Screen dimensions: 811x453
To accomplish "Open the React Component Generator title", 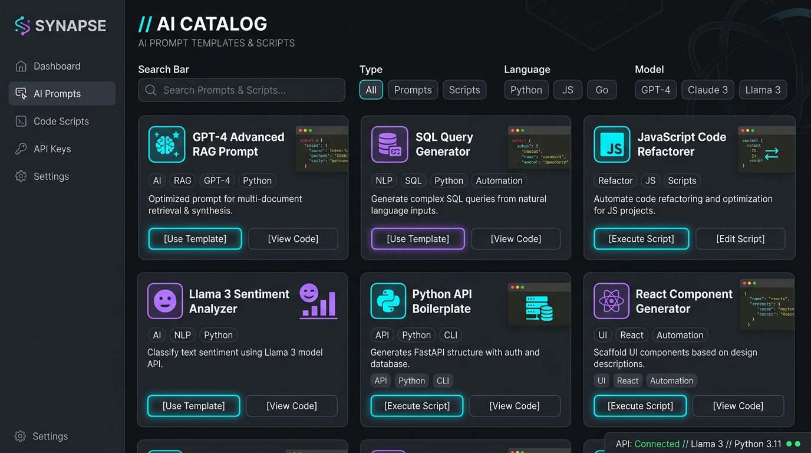I will pos(684,301).
